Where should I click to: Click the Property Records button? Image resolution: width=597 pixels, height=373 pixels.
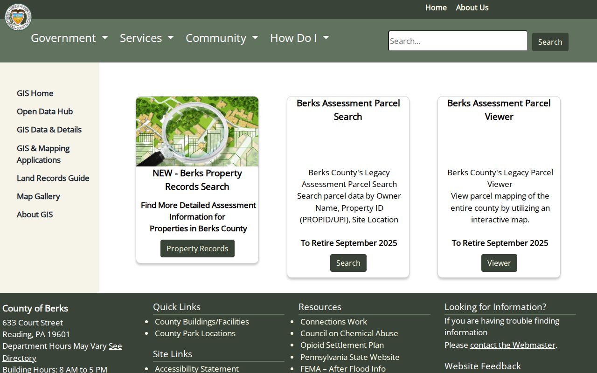coord(197,249)
